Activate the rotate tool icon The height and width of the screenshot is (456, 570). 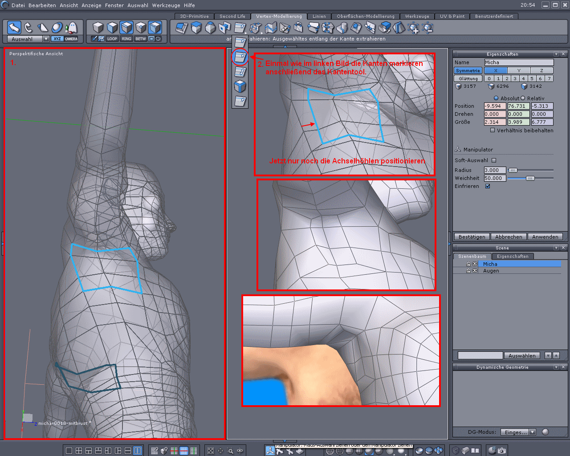(28, 28)
